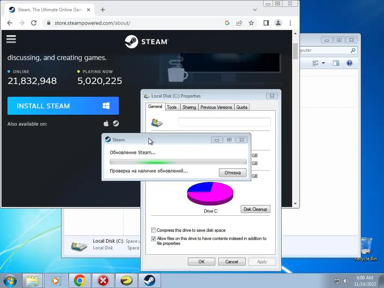
Task: Go back using Chrome's back arrow
Action: pyautogui.click(x=10, y=23)
